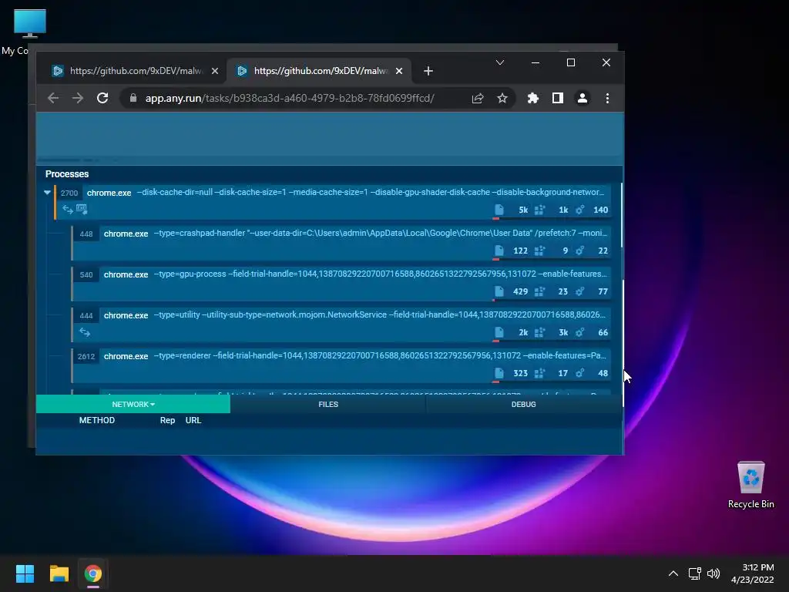The image size is (789, 592).
Task: Open the tab search dropdown chevron
Action: (499, 62)
